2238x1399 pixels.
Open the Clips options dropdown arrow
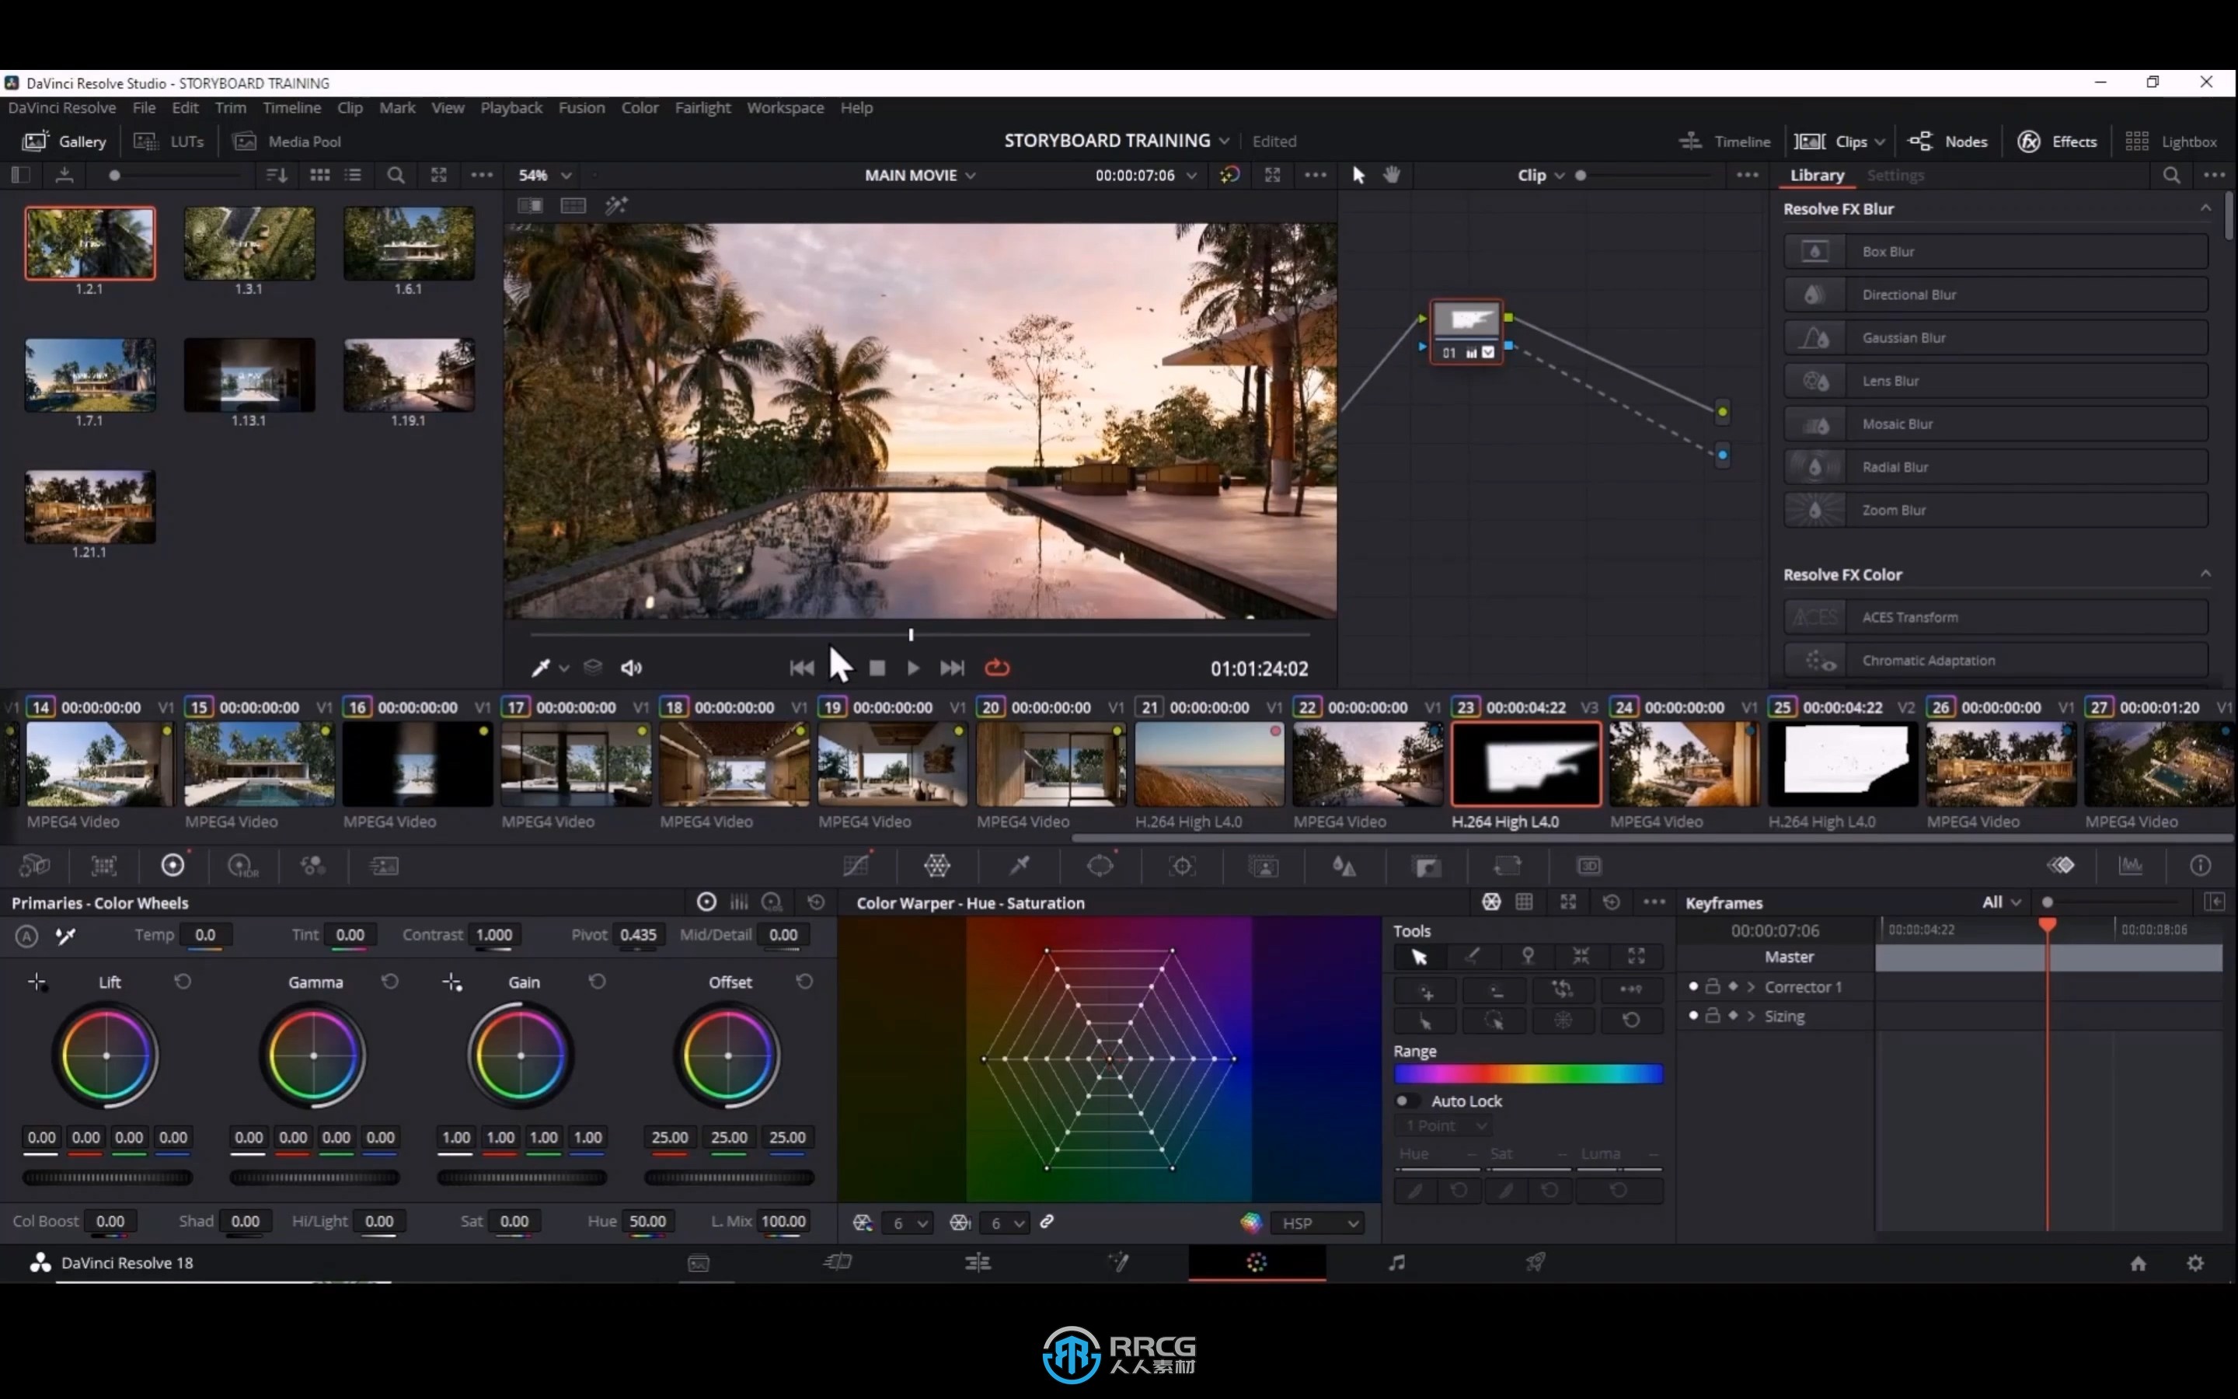[x=1879, y=141]
